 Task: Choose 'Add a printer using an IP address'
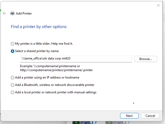pyautogui.click(x=12, y=78)
